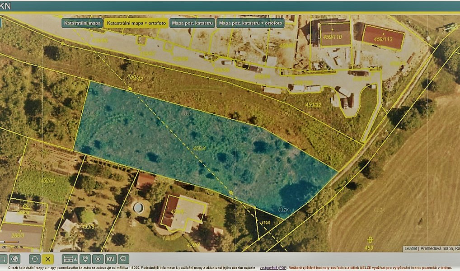Click the map pin location icon
460x271 pixels.
(85, 259)
